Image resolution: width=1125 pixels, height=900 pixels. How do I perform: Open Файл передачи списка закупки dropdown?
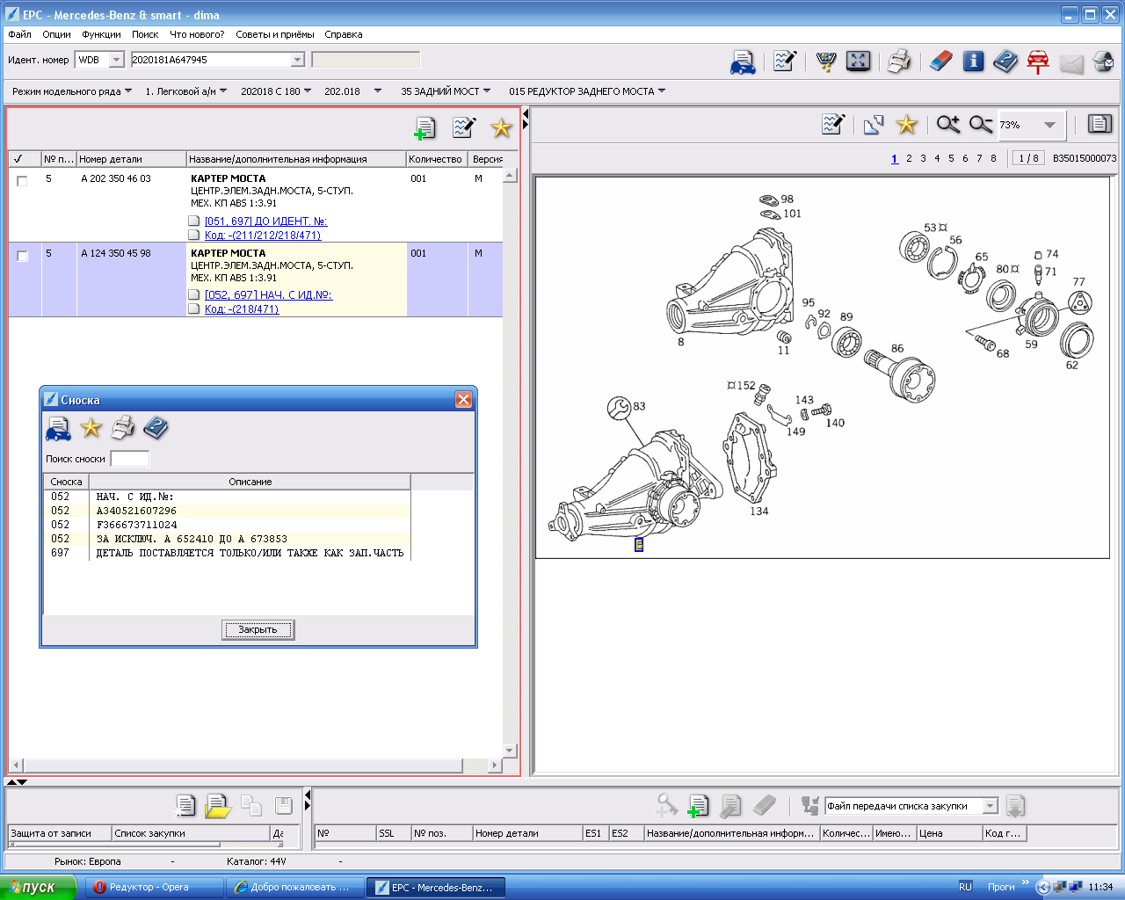tap(991, 806)
